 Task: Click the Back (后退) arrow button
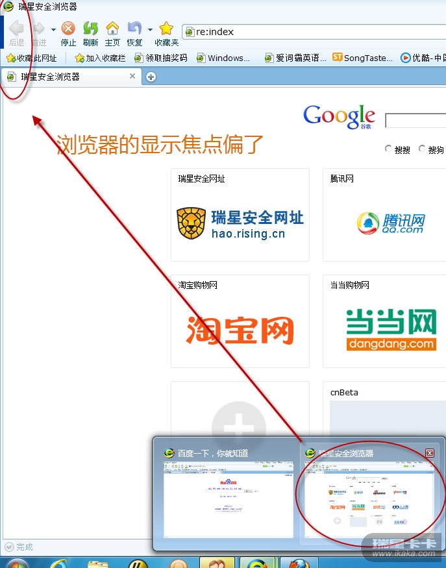coord(16,29)
